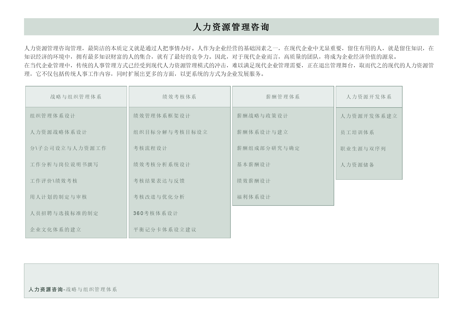The width and height of the screenshot is (463, 327).
Task: Open 用人计划的制定与审核 item
Action: pos(58,197)
